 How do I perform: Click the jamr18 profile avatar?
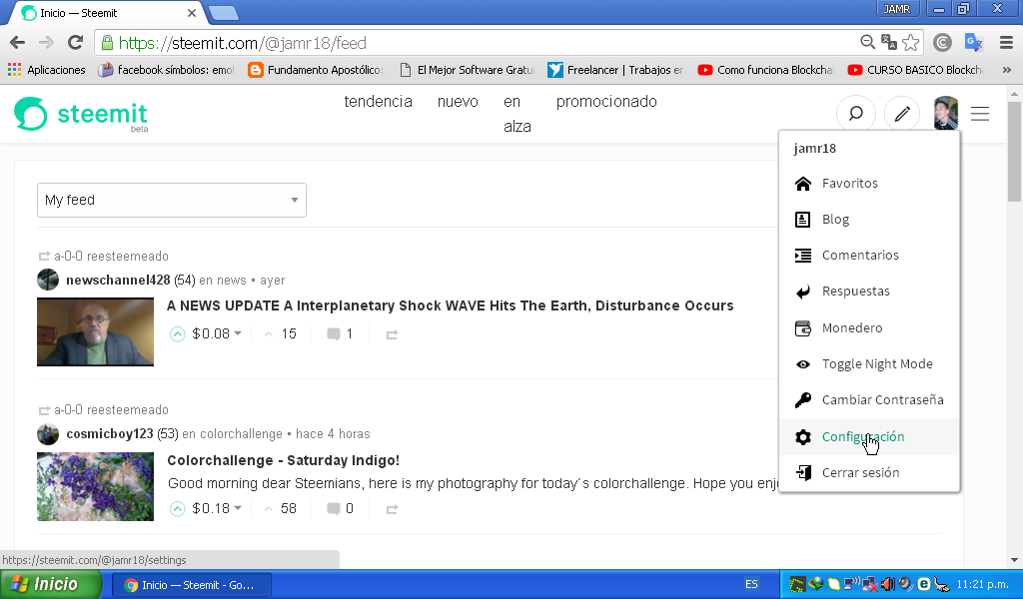(945, 114)
